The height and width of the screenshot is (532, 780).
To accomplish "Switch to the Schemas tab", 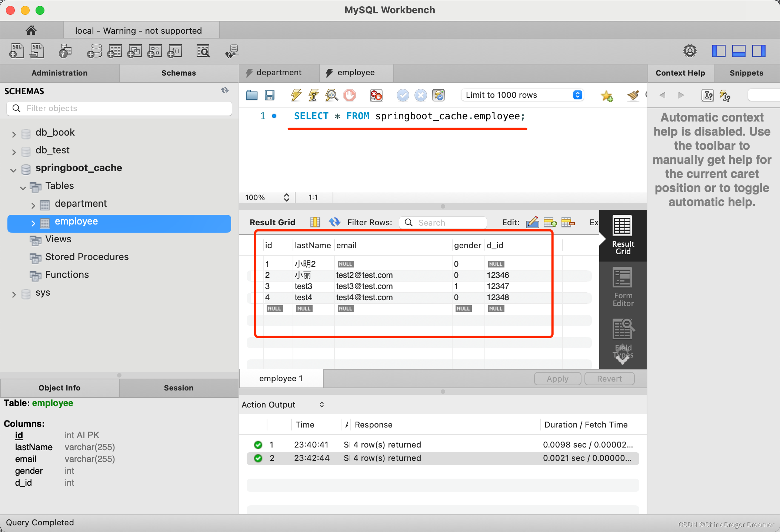I will tap(179, 73).
